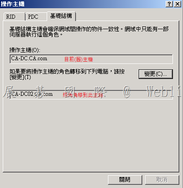Select the 基礎結構 tab
183x188 pixels.
pos(61,16)
